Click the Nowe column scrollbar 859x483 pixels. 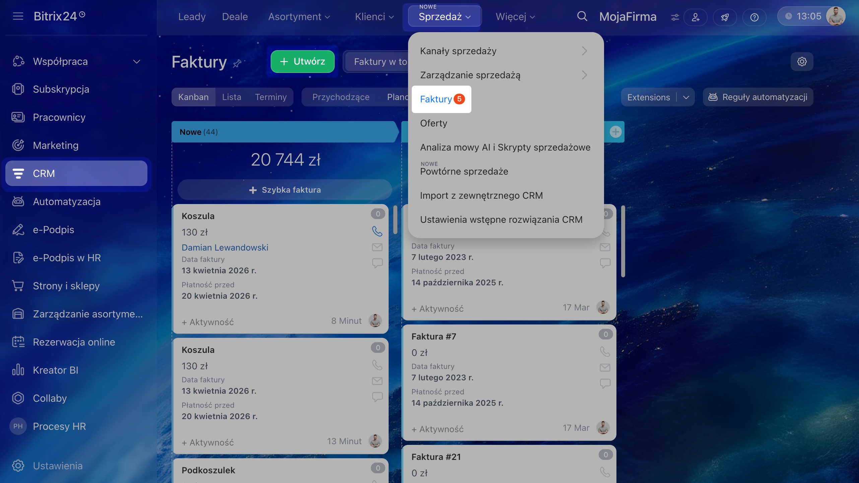(395, 220)
